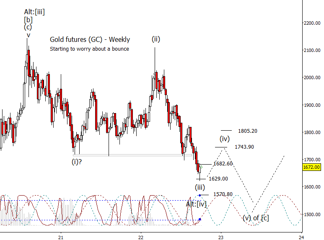Click the '(iii)' wave label

click(x=200, y=187)
